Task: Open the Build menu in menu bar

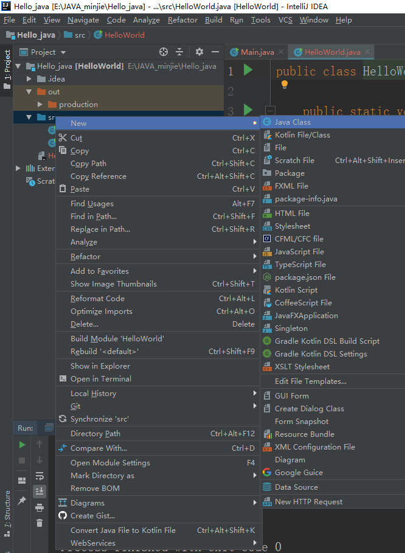Action: click(213, 20)
